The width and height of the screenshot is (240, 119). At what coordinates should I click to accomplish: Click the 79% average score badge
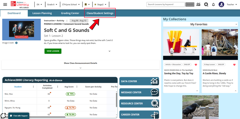click(x=70, y=94)
